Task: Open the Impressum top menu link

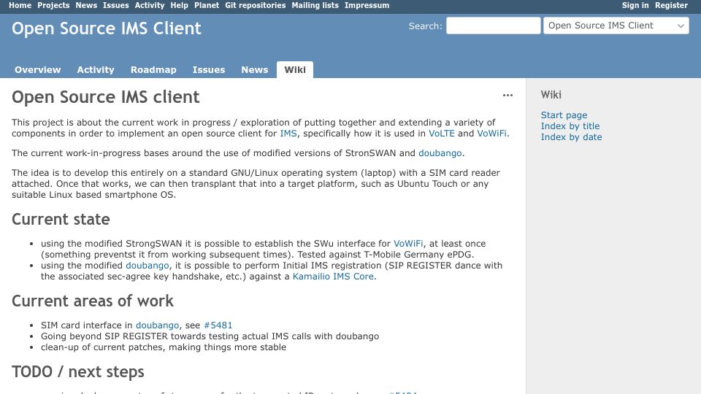Action: click(367, 5)
